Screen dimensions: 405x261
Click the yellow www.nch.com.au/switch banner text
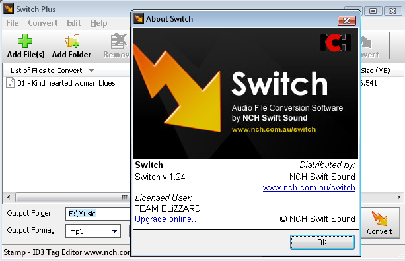274,129
